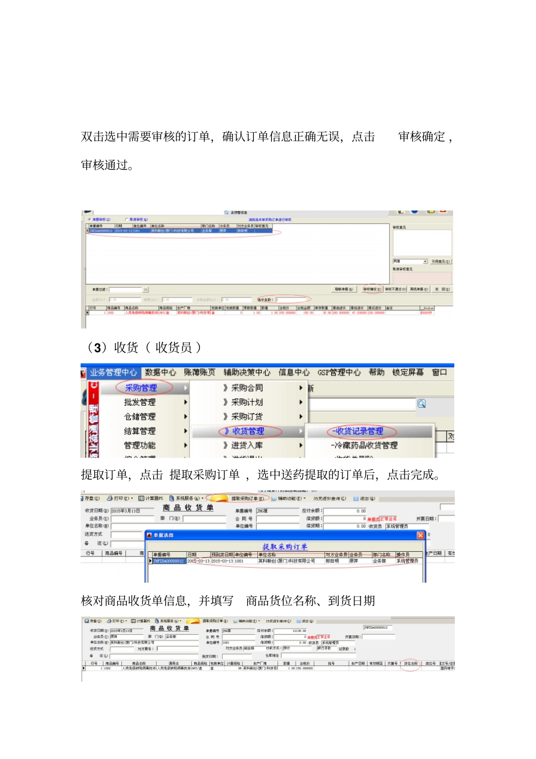This screenshot has width=536, height=759.
Task: Click 锁定屏幕 in the menu bar
Action: [408, 372]
